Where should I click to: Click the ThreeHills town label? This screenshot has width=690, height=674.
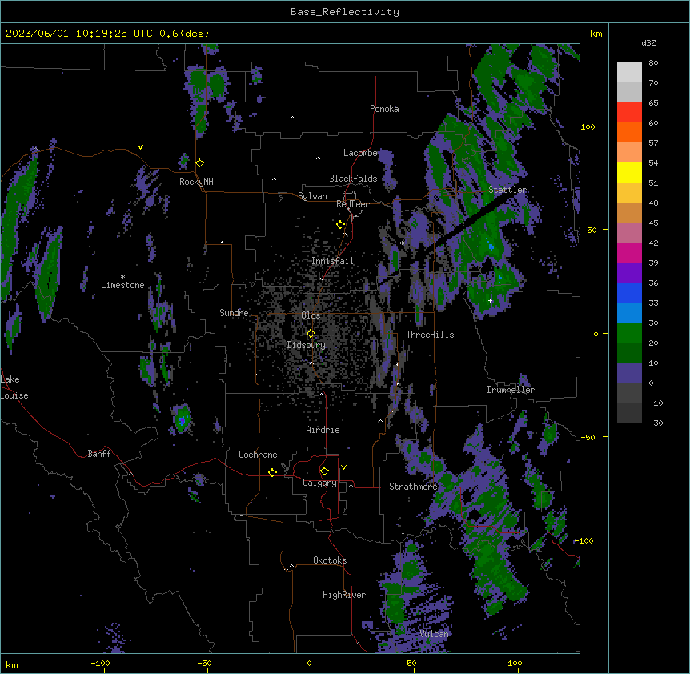click(x=430, y=335)
